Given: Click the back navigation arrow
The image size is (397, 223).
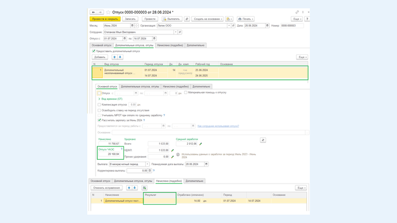Looking at the screenshot, I should (93, 12).
